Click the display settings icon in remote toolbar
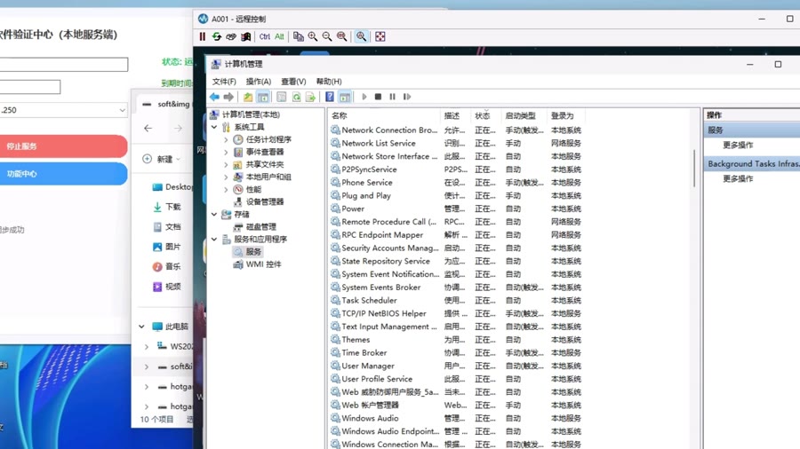The width and height of the screenshot is (800, 449). (246, 36)
